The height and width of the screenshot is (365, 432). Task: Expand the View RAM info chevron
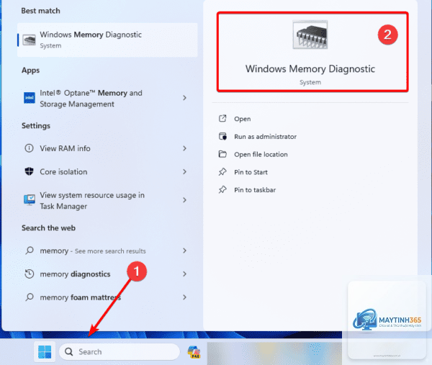pos(184,148)
